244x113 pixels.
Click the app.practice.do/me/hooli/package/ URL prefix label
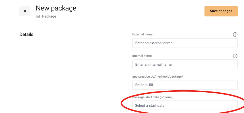coord(158,76)
